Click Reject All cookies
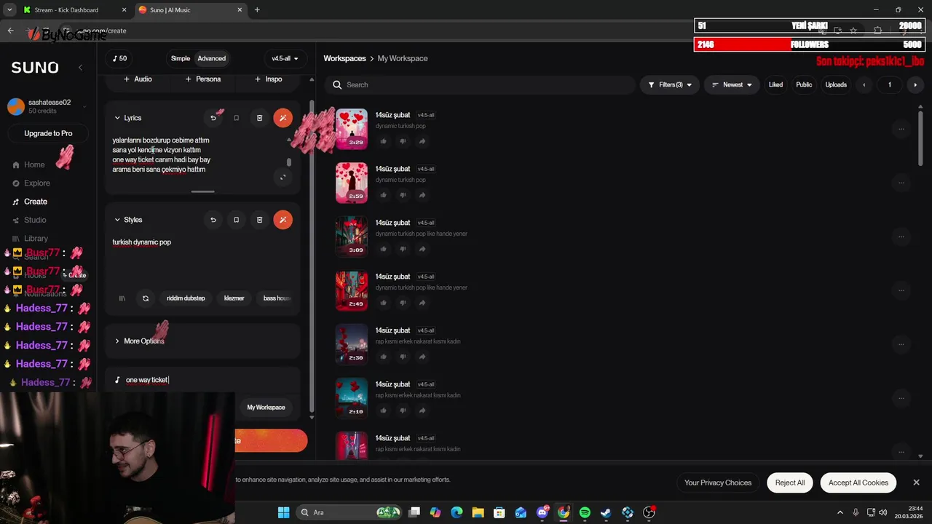The width and height of the screenshot is (932, 524). [790, 483]
